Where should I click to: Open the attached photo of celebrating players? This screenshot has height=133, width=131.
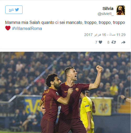tap(65, 92)
